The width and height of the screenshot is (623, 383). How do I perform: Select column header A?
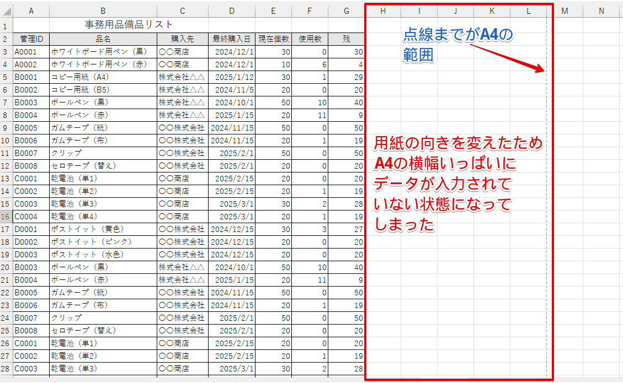pyautogui.click(x=31, y=10)
